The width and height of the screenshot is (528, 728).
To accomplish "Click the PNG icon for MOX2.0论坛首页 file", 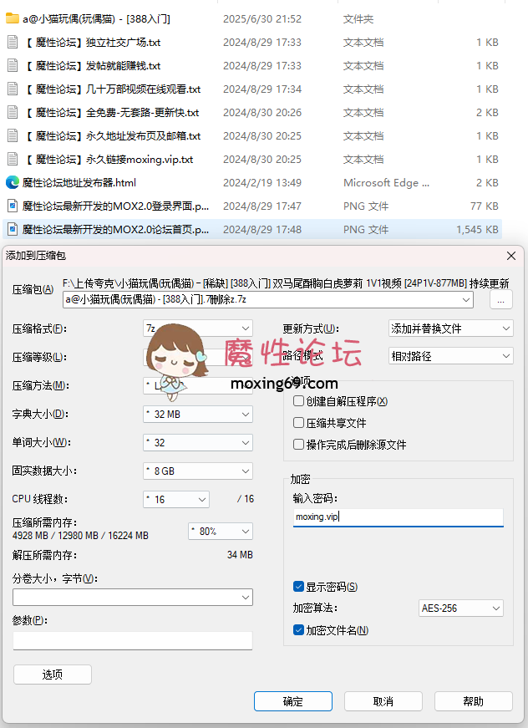I will (13, 229).
